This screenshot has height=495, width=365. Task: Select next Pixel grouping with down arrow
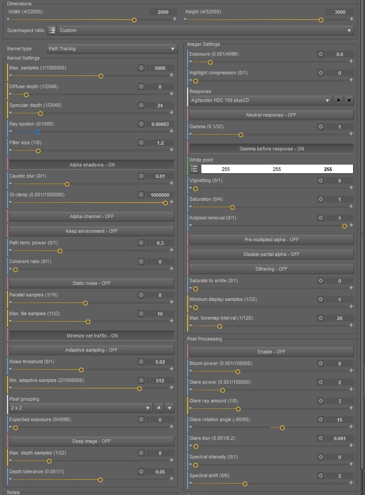[169, 408]
